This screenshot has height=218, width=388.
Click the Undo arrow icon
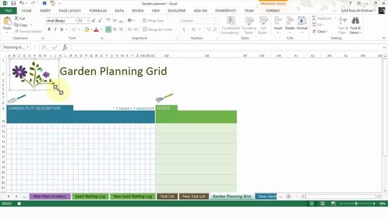pyautogui.click(x=22, y=3)
